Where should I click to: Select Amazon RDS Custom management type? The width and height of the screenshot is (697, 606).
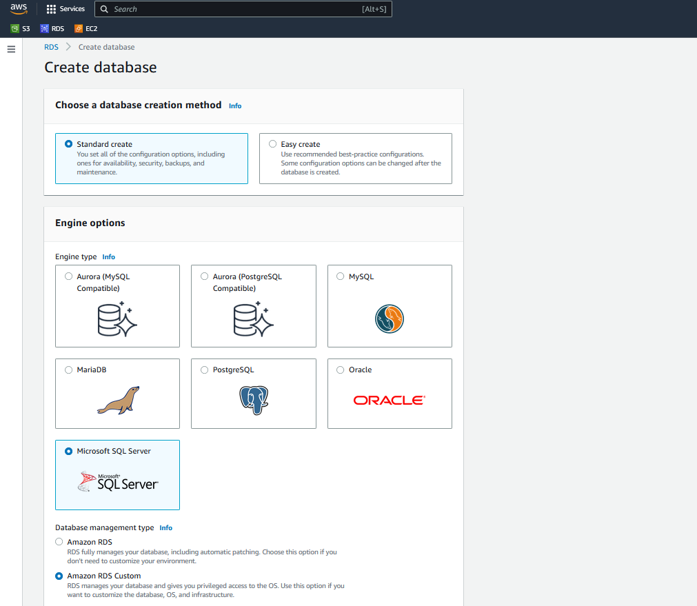(59, 576)
